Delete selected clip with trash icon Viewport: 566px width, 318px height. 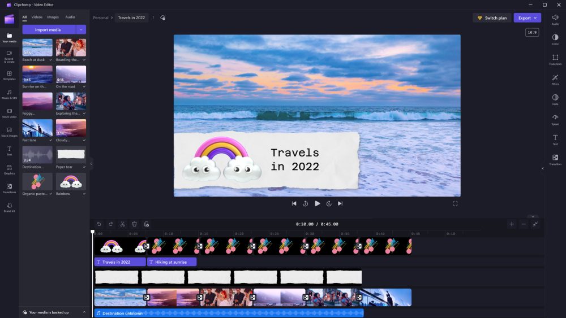(x=134, y=224)
